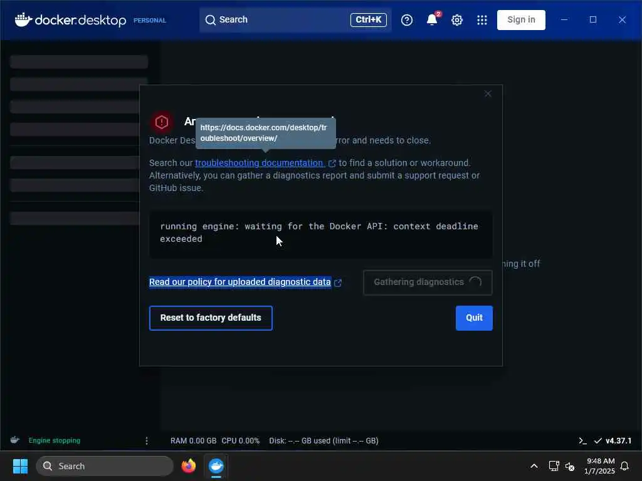The height and width of the screenshot is (481, 642).
Task: Click the Disk usage status text
Action: [324, 441]
